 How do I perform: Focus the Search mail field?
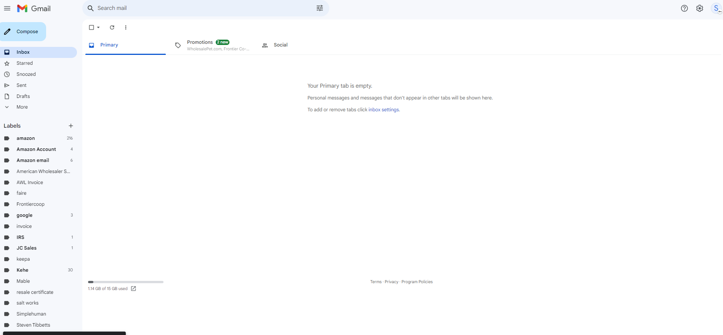tap(205, 8)
